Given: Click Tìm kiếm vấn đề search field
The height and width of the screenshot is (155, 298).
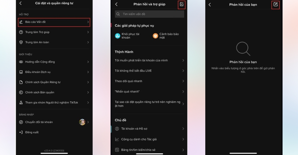Looking at the screenshot, I should [x=149, y=14].
